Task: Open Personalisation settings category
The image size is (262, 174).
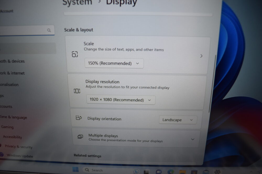Action: pyautogui.click(x=9, y=85)
